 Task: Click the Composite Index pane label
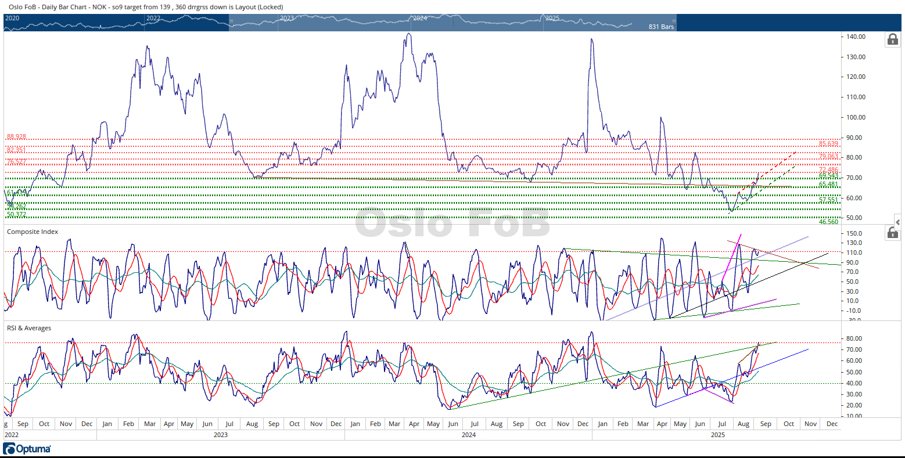coord(33,232)
